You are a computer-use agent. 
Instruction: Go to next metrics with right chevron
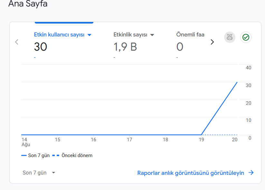pyautogui.click(x=212, y=42)
